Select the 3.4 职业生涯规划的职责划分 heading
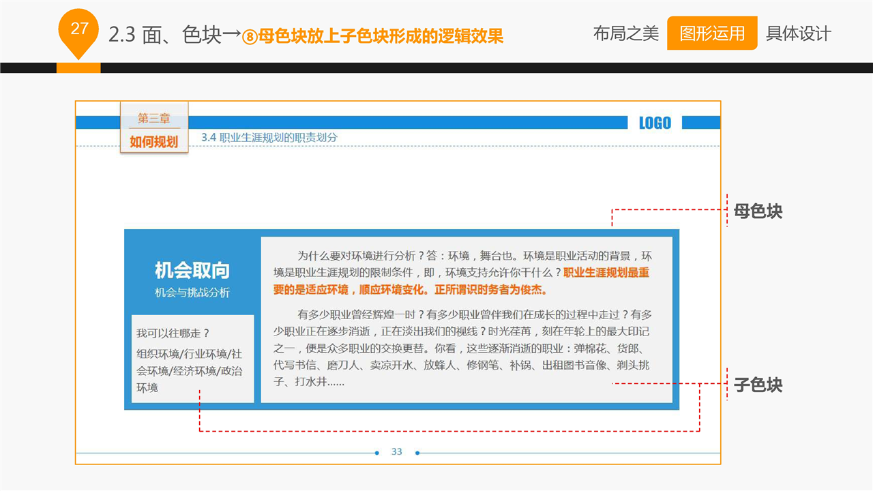Image resolution: width=873 pixels, height=491 pixels. 269,137
